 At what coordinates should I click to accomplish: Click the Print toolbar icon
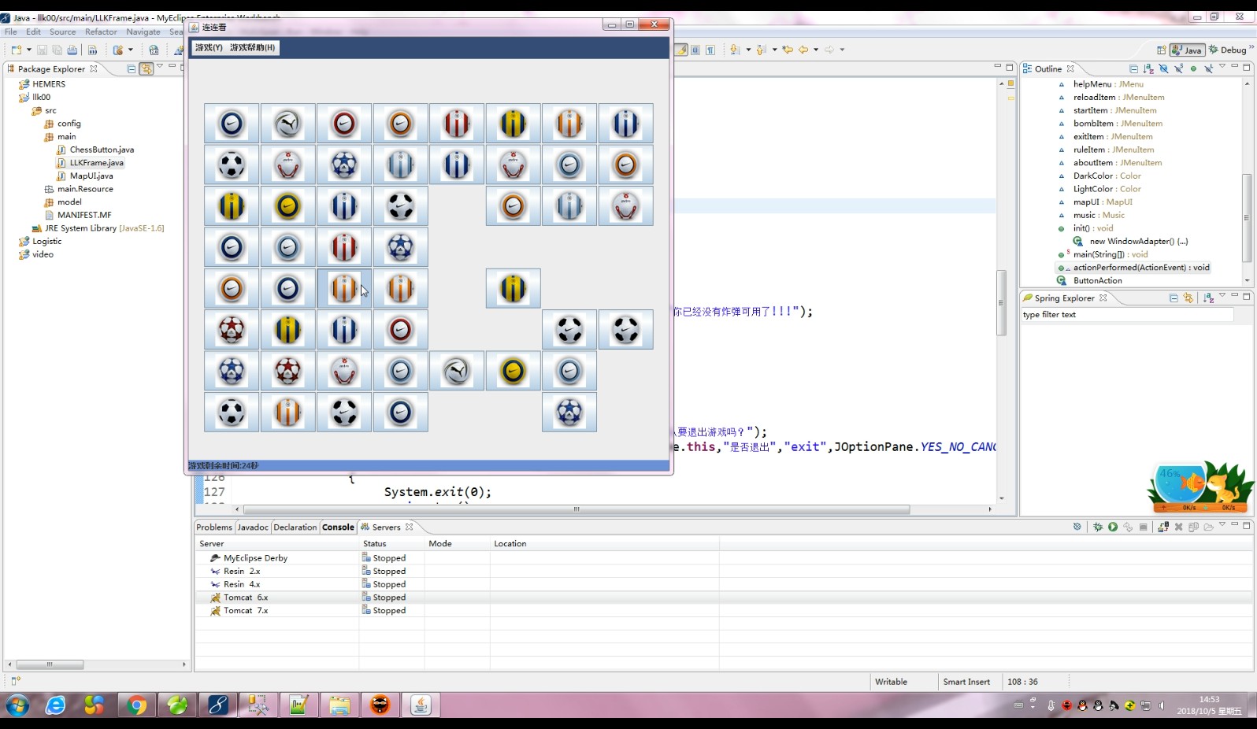pyautogui.click(x=72, y=50)
